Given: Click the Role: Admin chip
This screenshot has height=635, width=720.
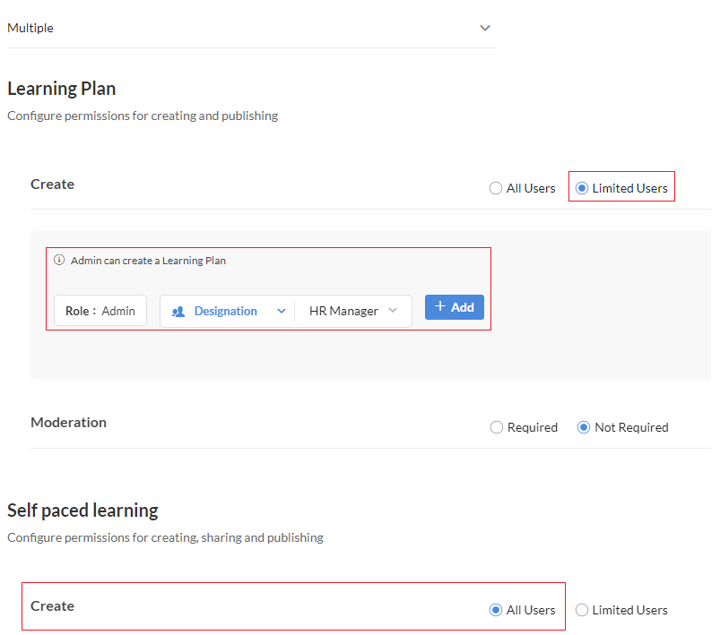Looking at the screenshot, I should pos(100,311).
